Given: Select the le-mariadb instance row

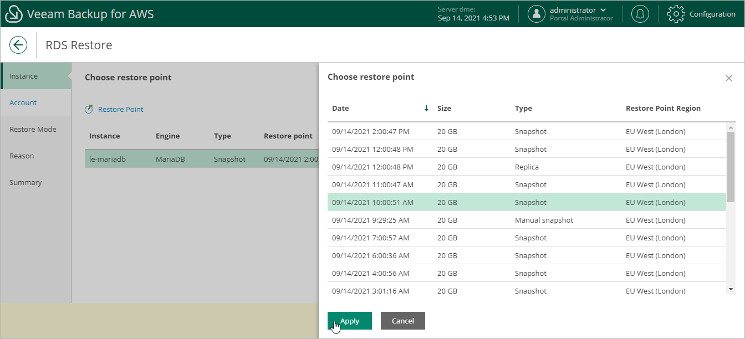Looking at the screenshot, I should (x=201, y=159).
